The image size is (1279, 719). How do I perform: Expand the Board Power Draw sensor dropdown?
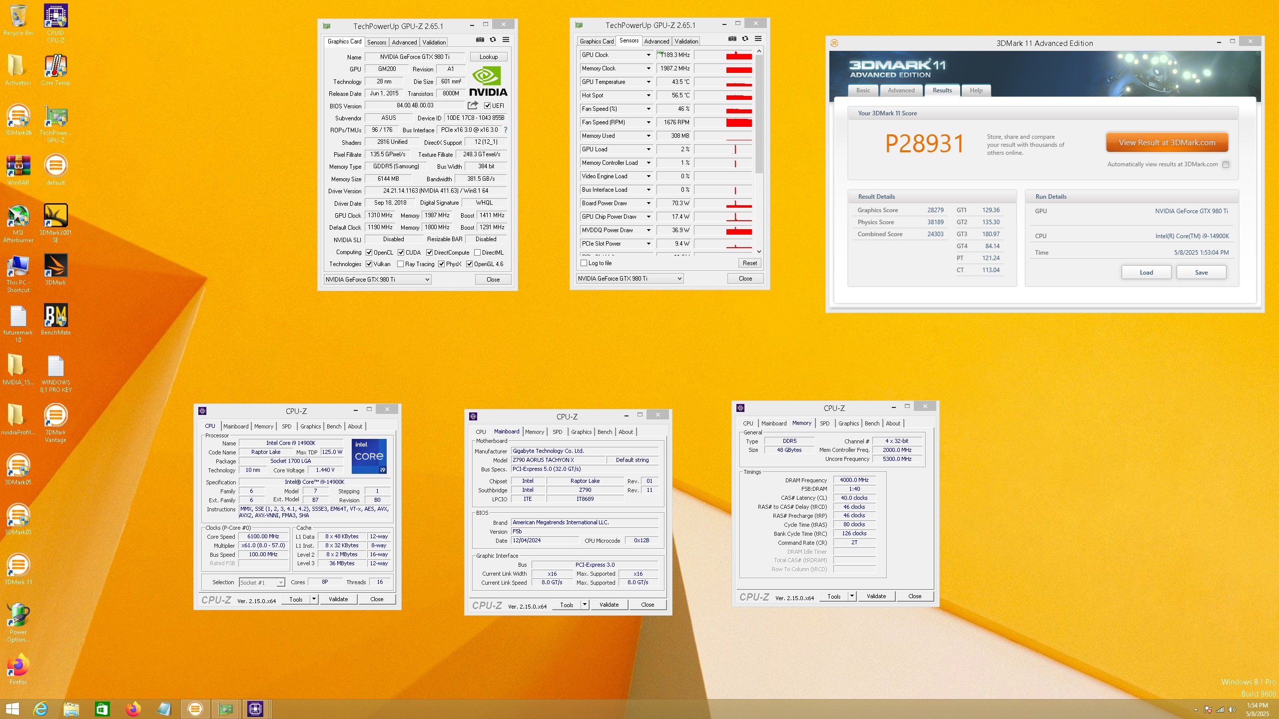click(648, 203)
